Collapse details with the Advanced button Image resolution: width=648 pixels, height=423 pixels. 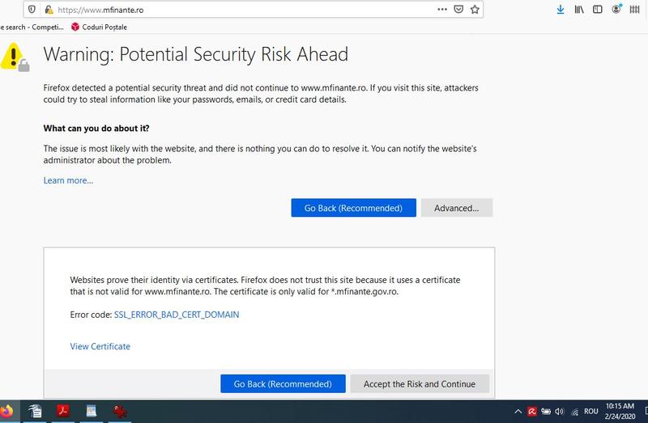(457, 208)
